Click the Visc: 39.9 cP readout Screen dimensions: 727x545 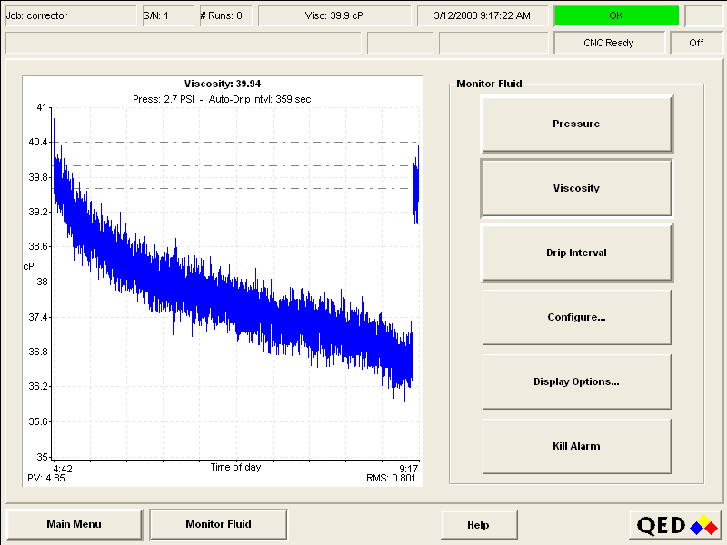pyautogui.click(x=333, y=15)
